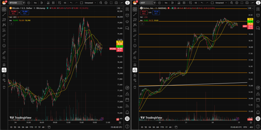Select the emoji icons tool on ASST chart
Viewport: 261px width, 130px height.
coord(135,46)
